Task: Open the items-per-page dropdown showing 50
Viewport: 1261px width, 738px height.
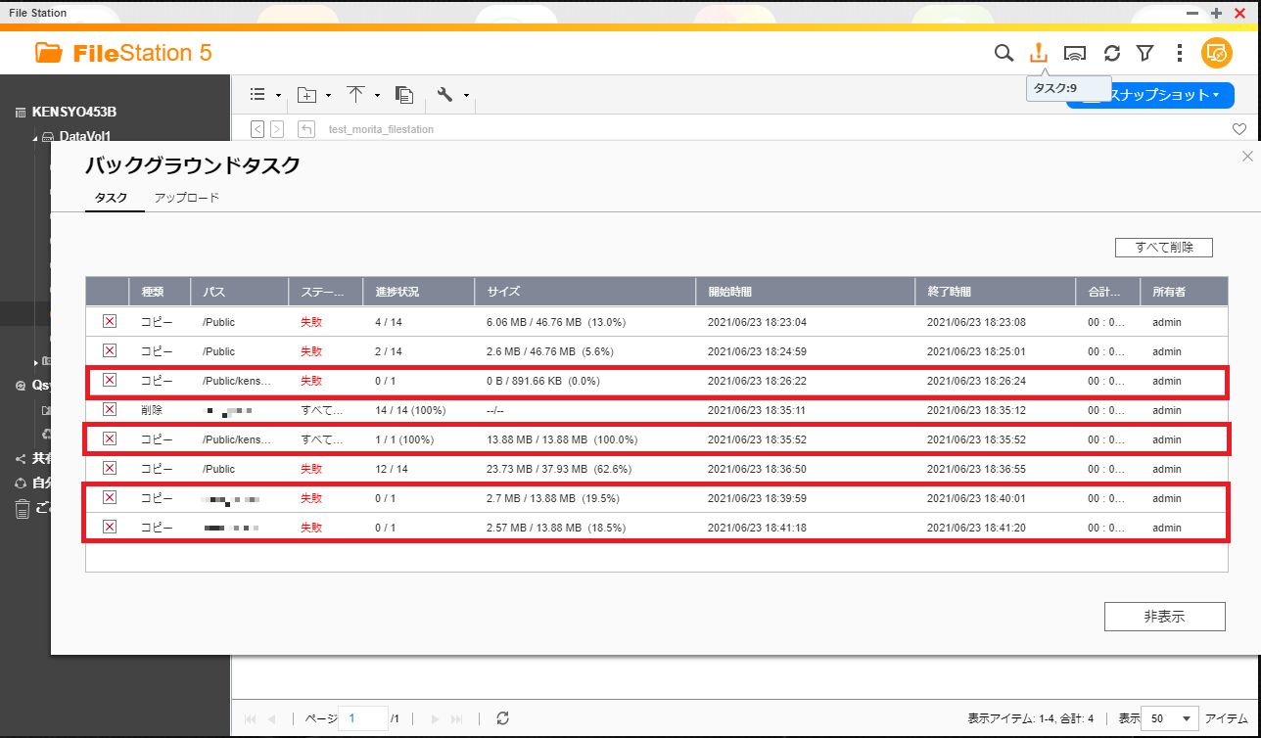Action: tap(1172, 718)
